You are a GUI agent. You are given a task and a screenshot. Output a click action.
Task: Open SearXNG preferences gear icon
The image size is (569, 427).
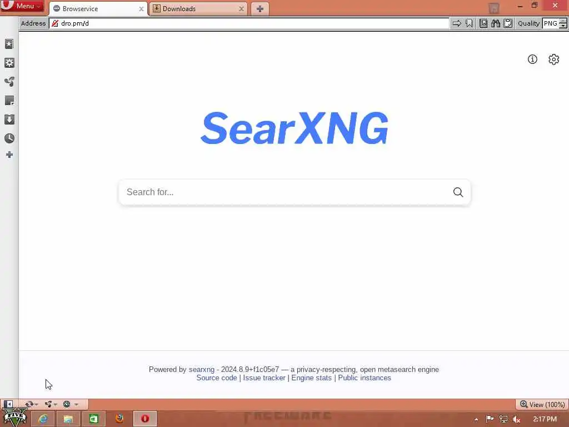554,59
